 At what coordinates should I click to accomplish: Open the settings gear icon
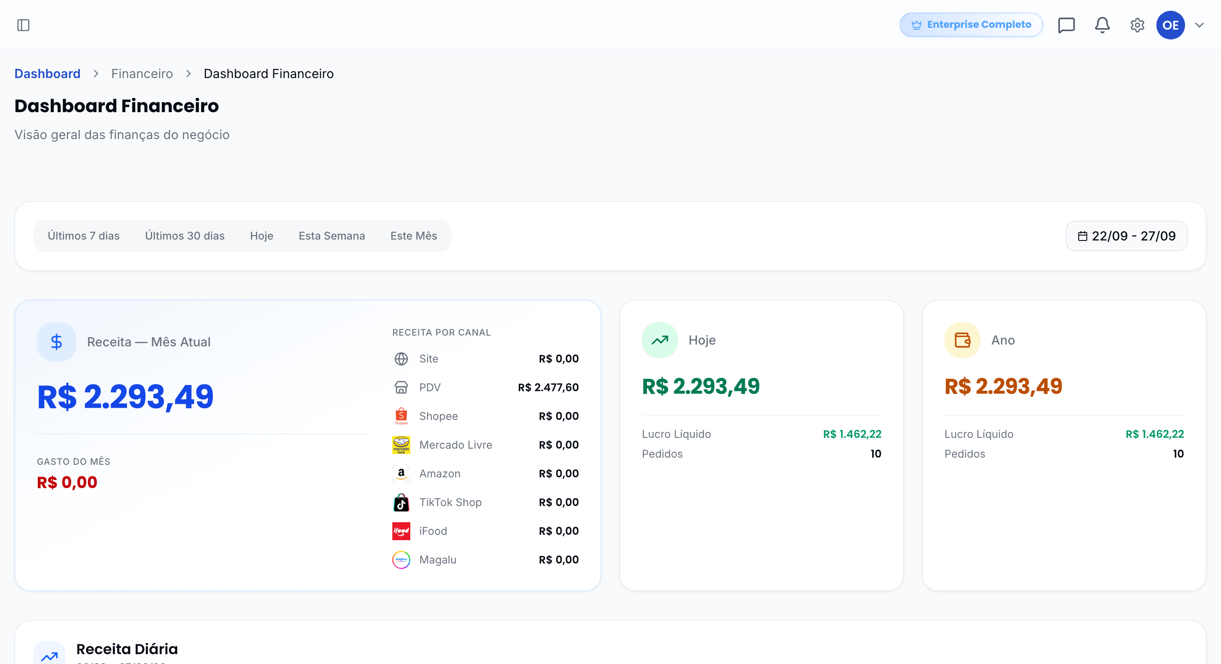tap(1137, 25)
